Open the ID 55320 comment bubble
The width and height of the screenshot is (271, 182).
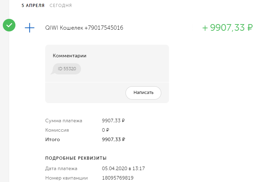coord(67,69)
